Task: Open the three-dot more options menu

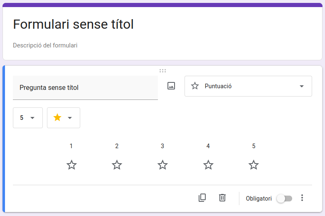Action: pyautogui.click(x=302, y=198)
